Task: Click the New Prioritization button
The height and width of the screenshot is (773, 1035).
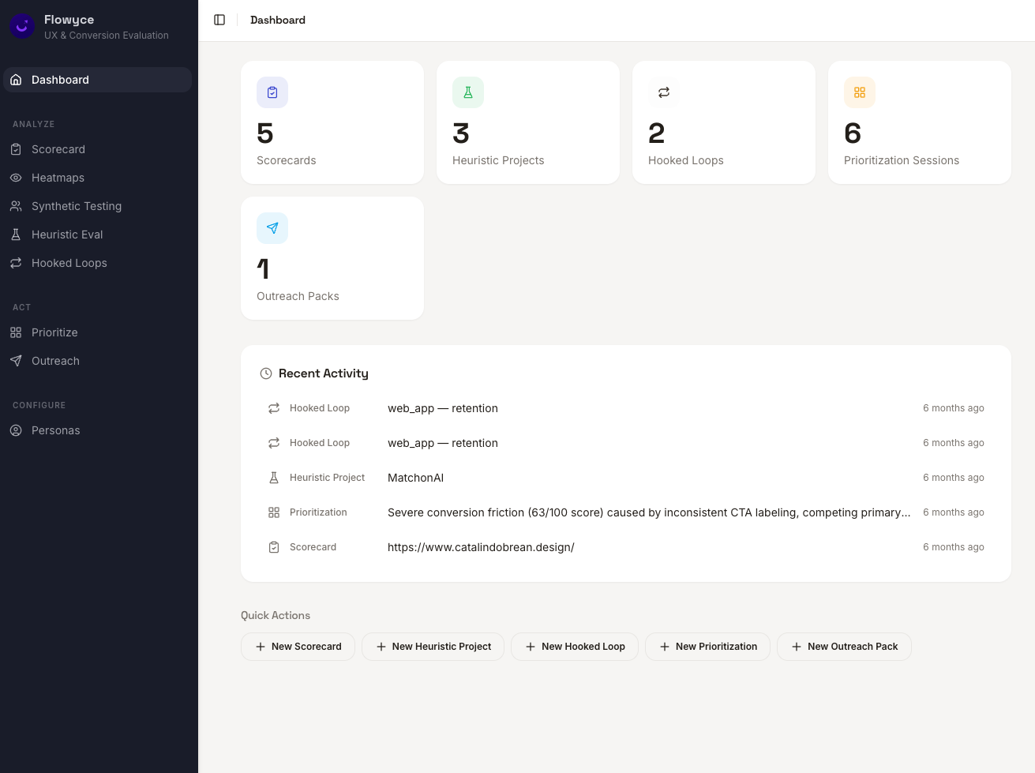Action: pyautogui.click(x=707, y=647)
